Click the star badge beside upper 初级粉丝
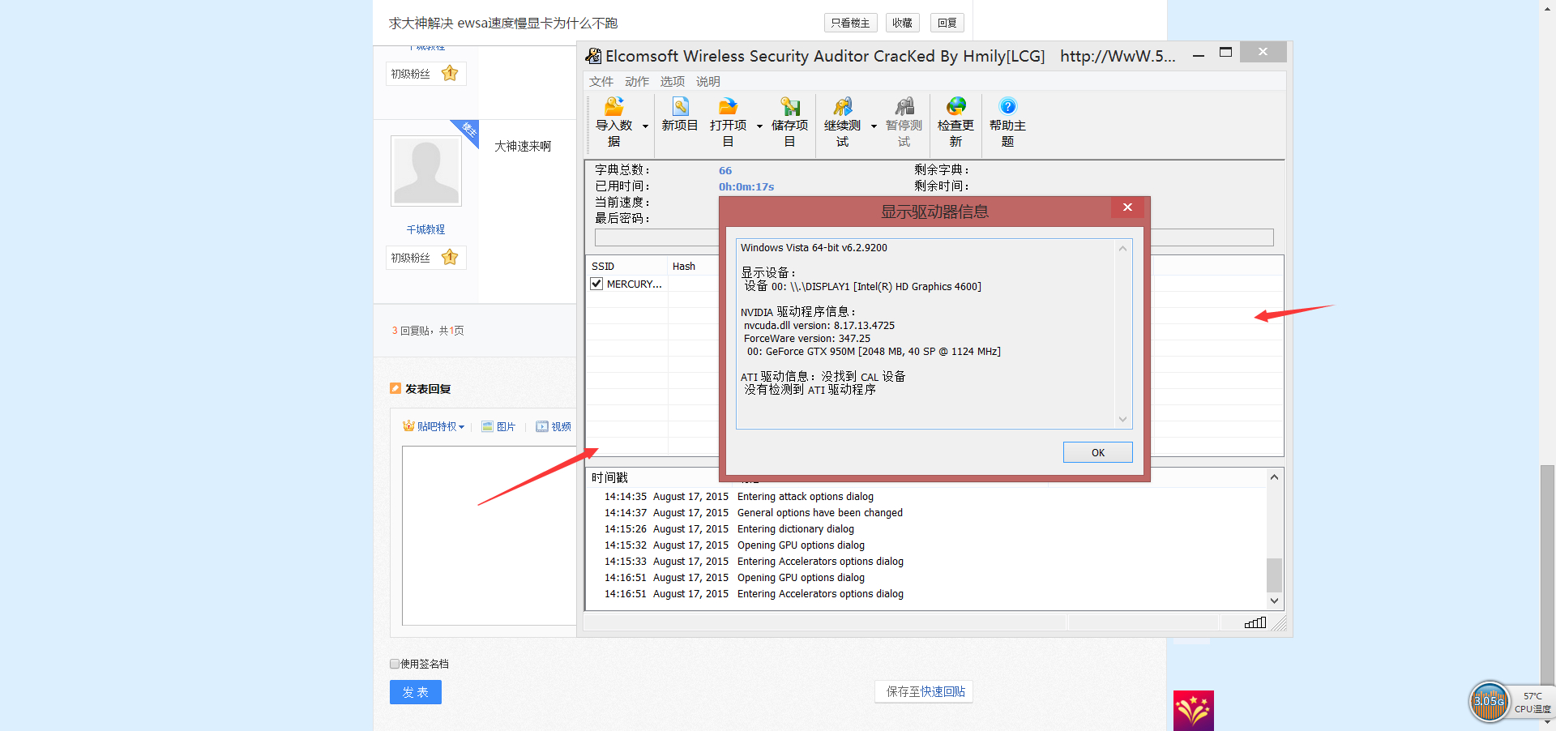 coord(450,74)
